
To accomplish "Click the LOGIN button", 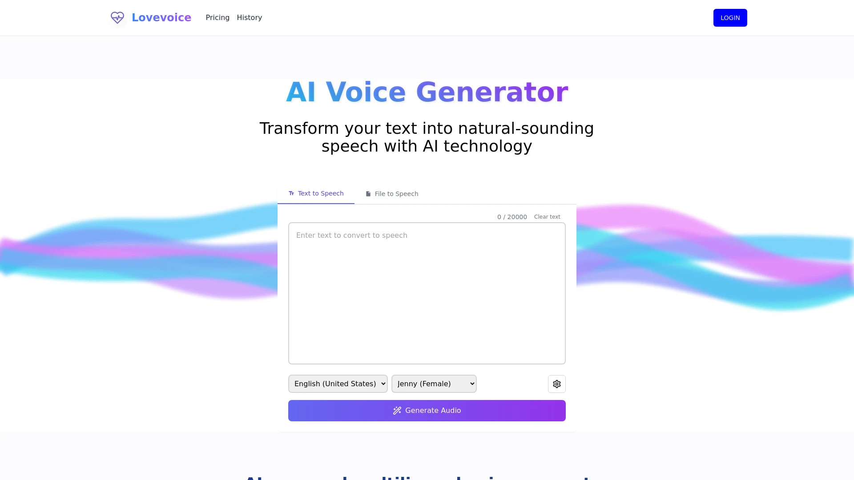I will tap(730, 18).
